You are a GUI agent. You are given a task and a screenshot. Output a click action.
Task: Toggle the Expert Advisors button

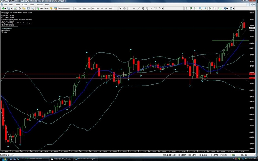pos(62,8)
